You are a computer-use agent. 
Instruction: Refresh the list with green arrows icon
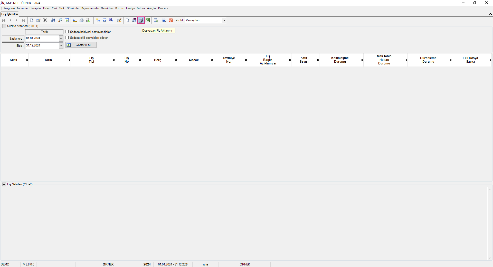(67, 20)
